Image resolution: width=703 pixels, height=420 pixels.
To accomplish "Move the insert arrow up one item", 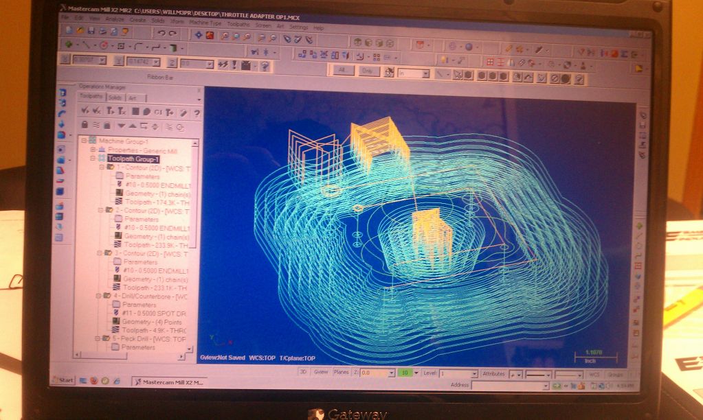I will 132,126.
